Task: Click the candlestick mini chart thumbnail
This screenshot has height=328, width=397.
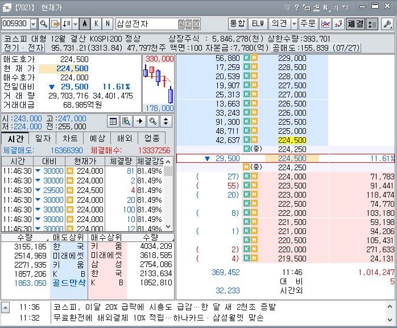Action: tap(158, 83)
